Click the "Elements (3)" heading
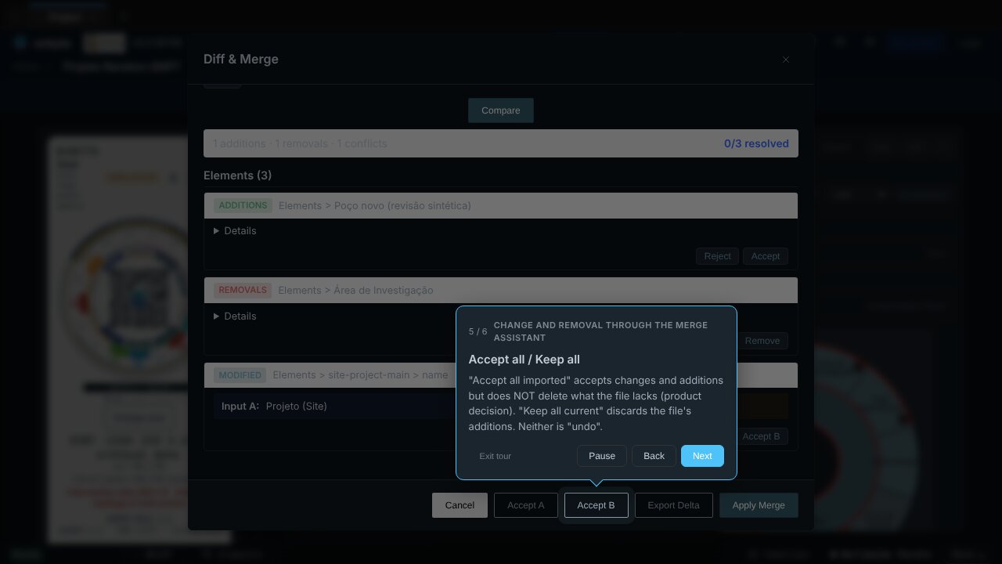This screenshot has width=1002, height=564. (x=238, y=175)
